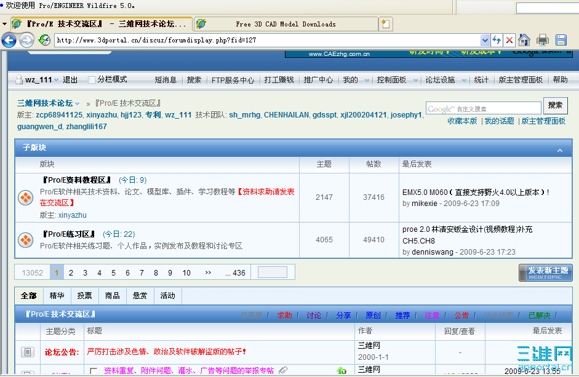Click 收藏本版 link
The height and width of the screenshot is (377, 579).
(462, 121)
